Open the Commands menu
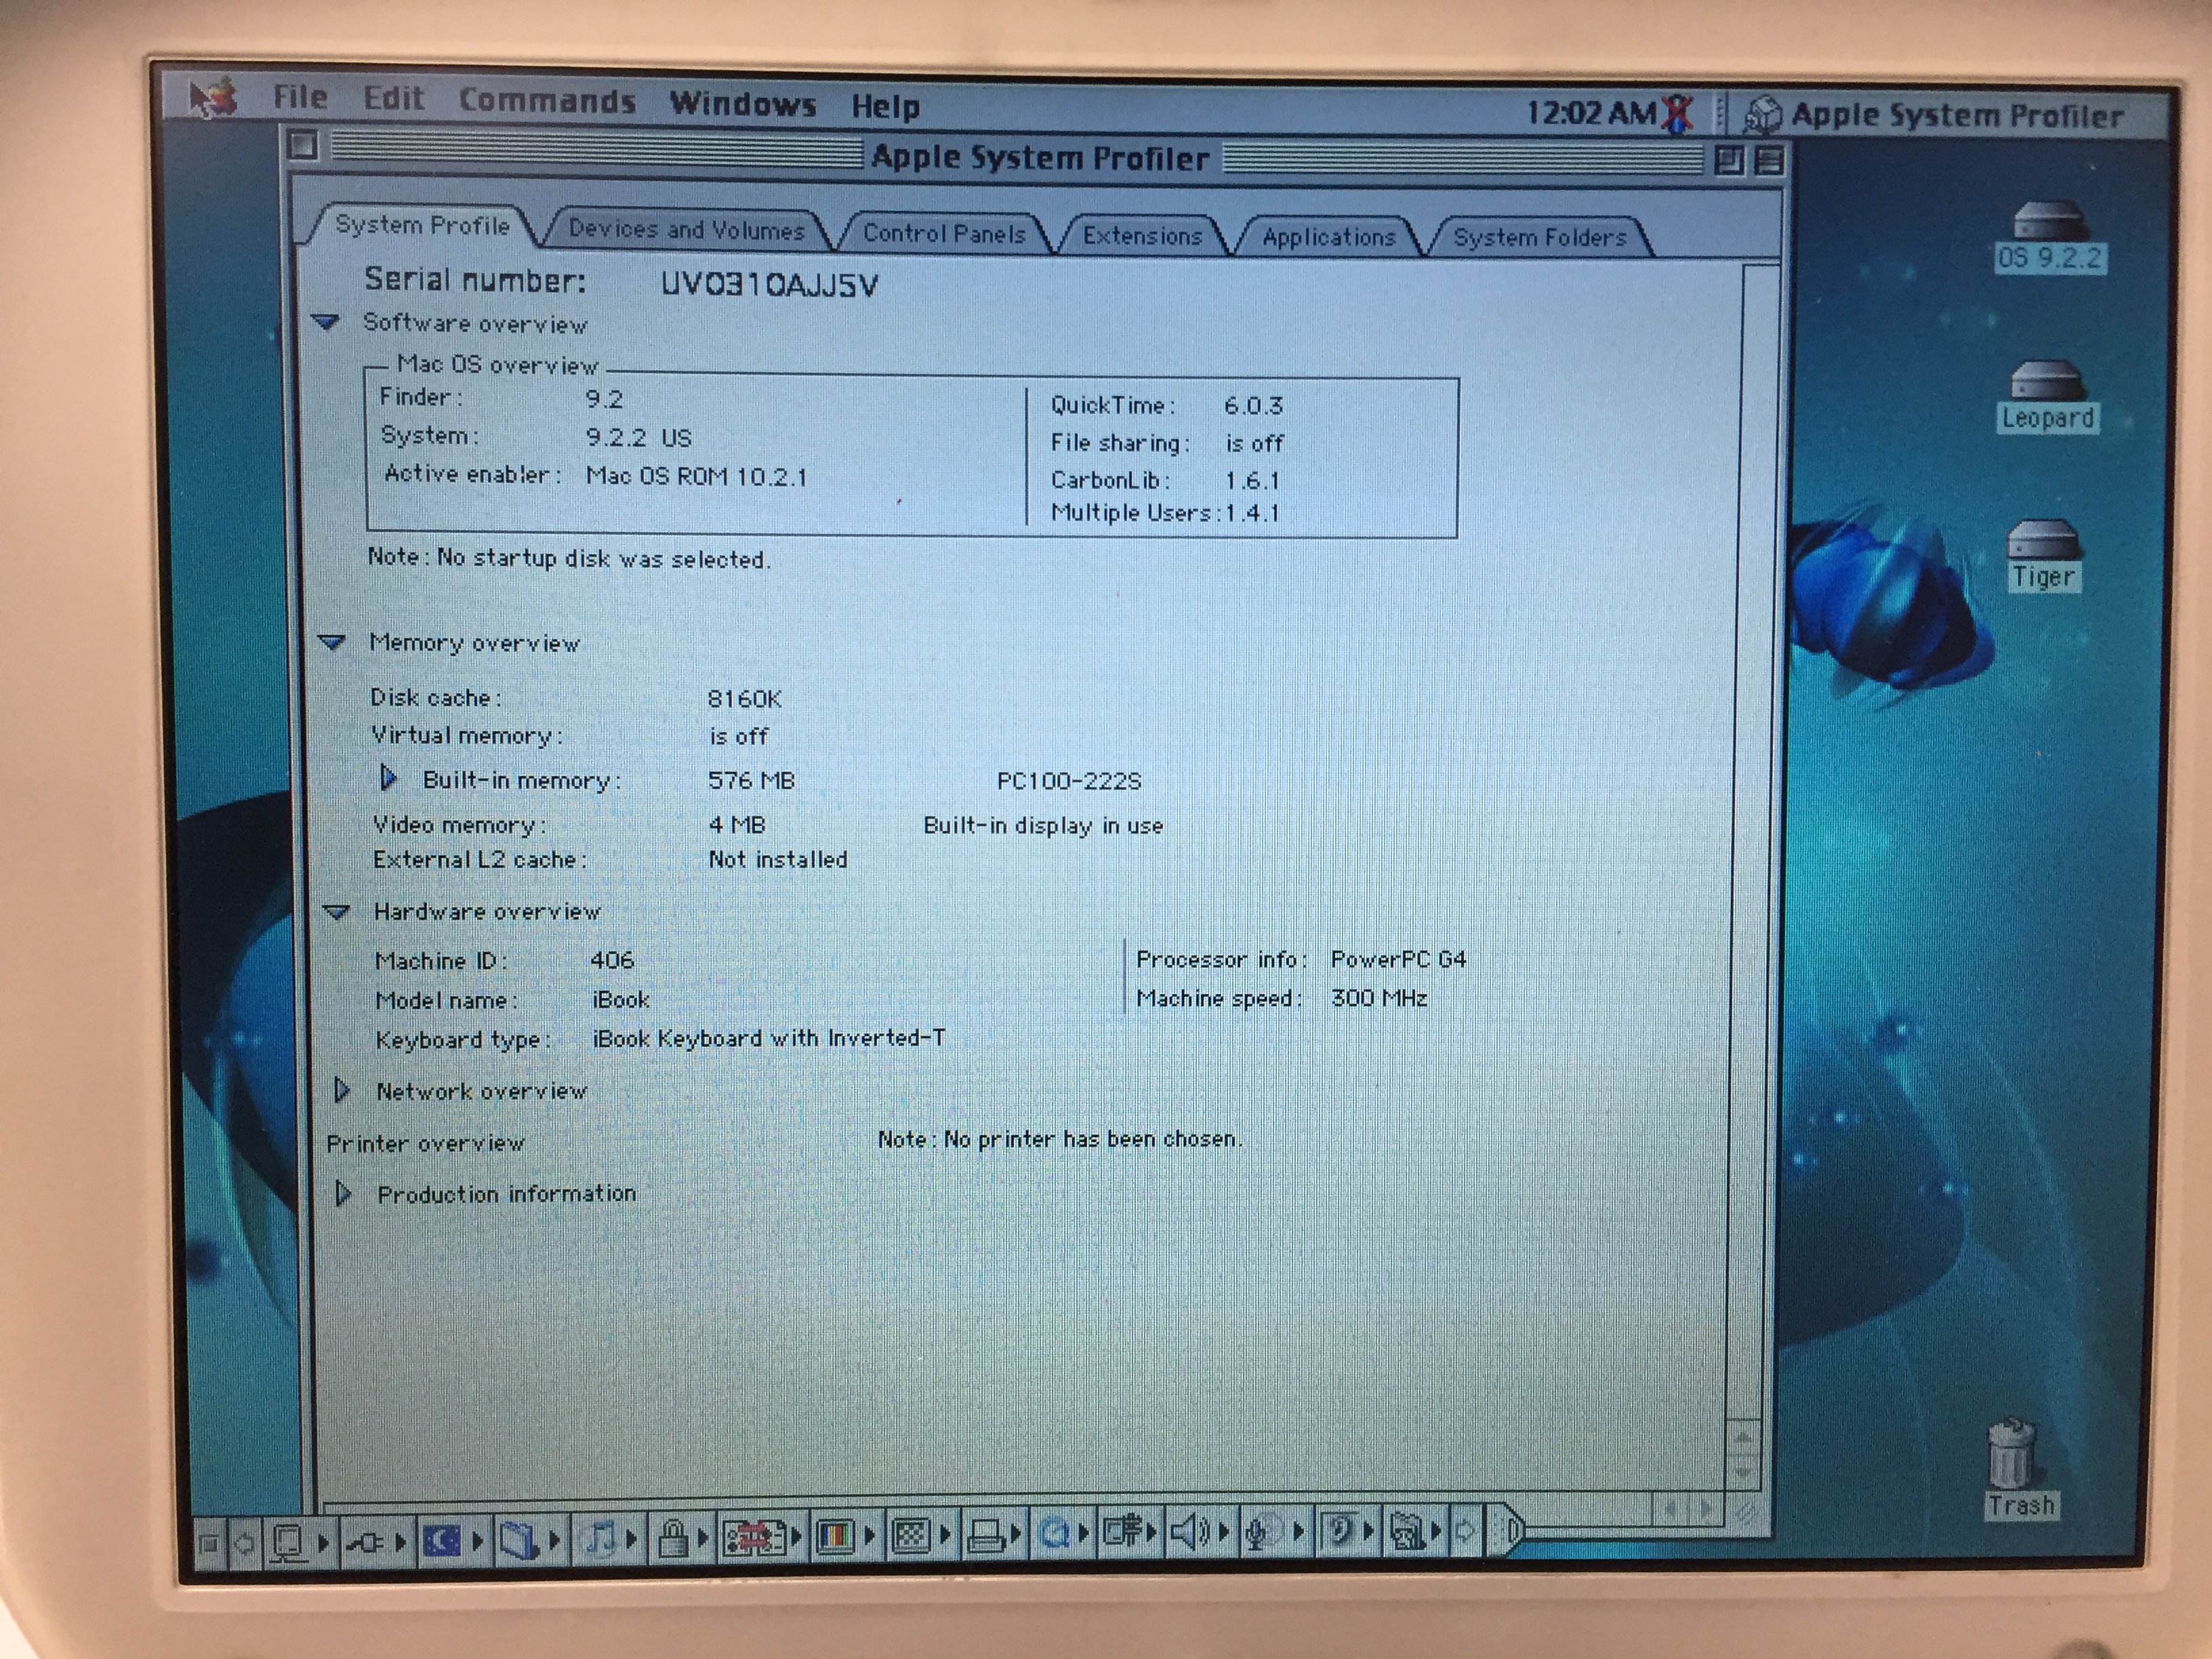Viewport: 2212px width, 1659px height. pyautogui.click(x=547, y=101)
